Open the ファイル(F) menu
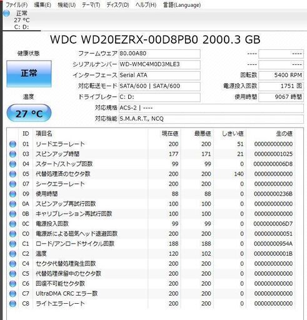Viewport: 307px width, 320px height. (16, 5)
